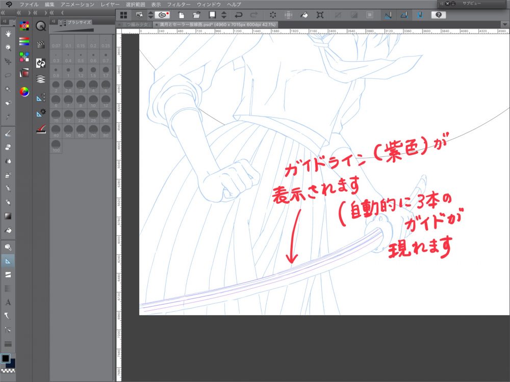Open the フィルター menu
This screenshot has width=510, height=382.
tap(178, 5)
